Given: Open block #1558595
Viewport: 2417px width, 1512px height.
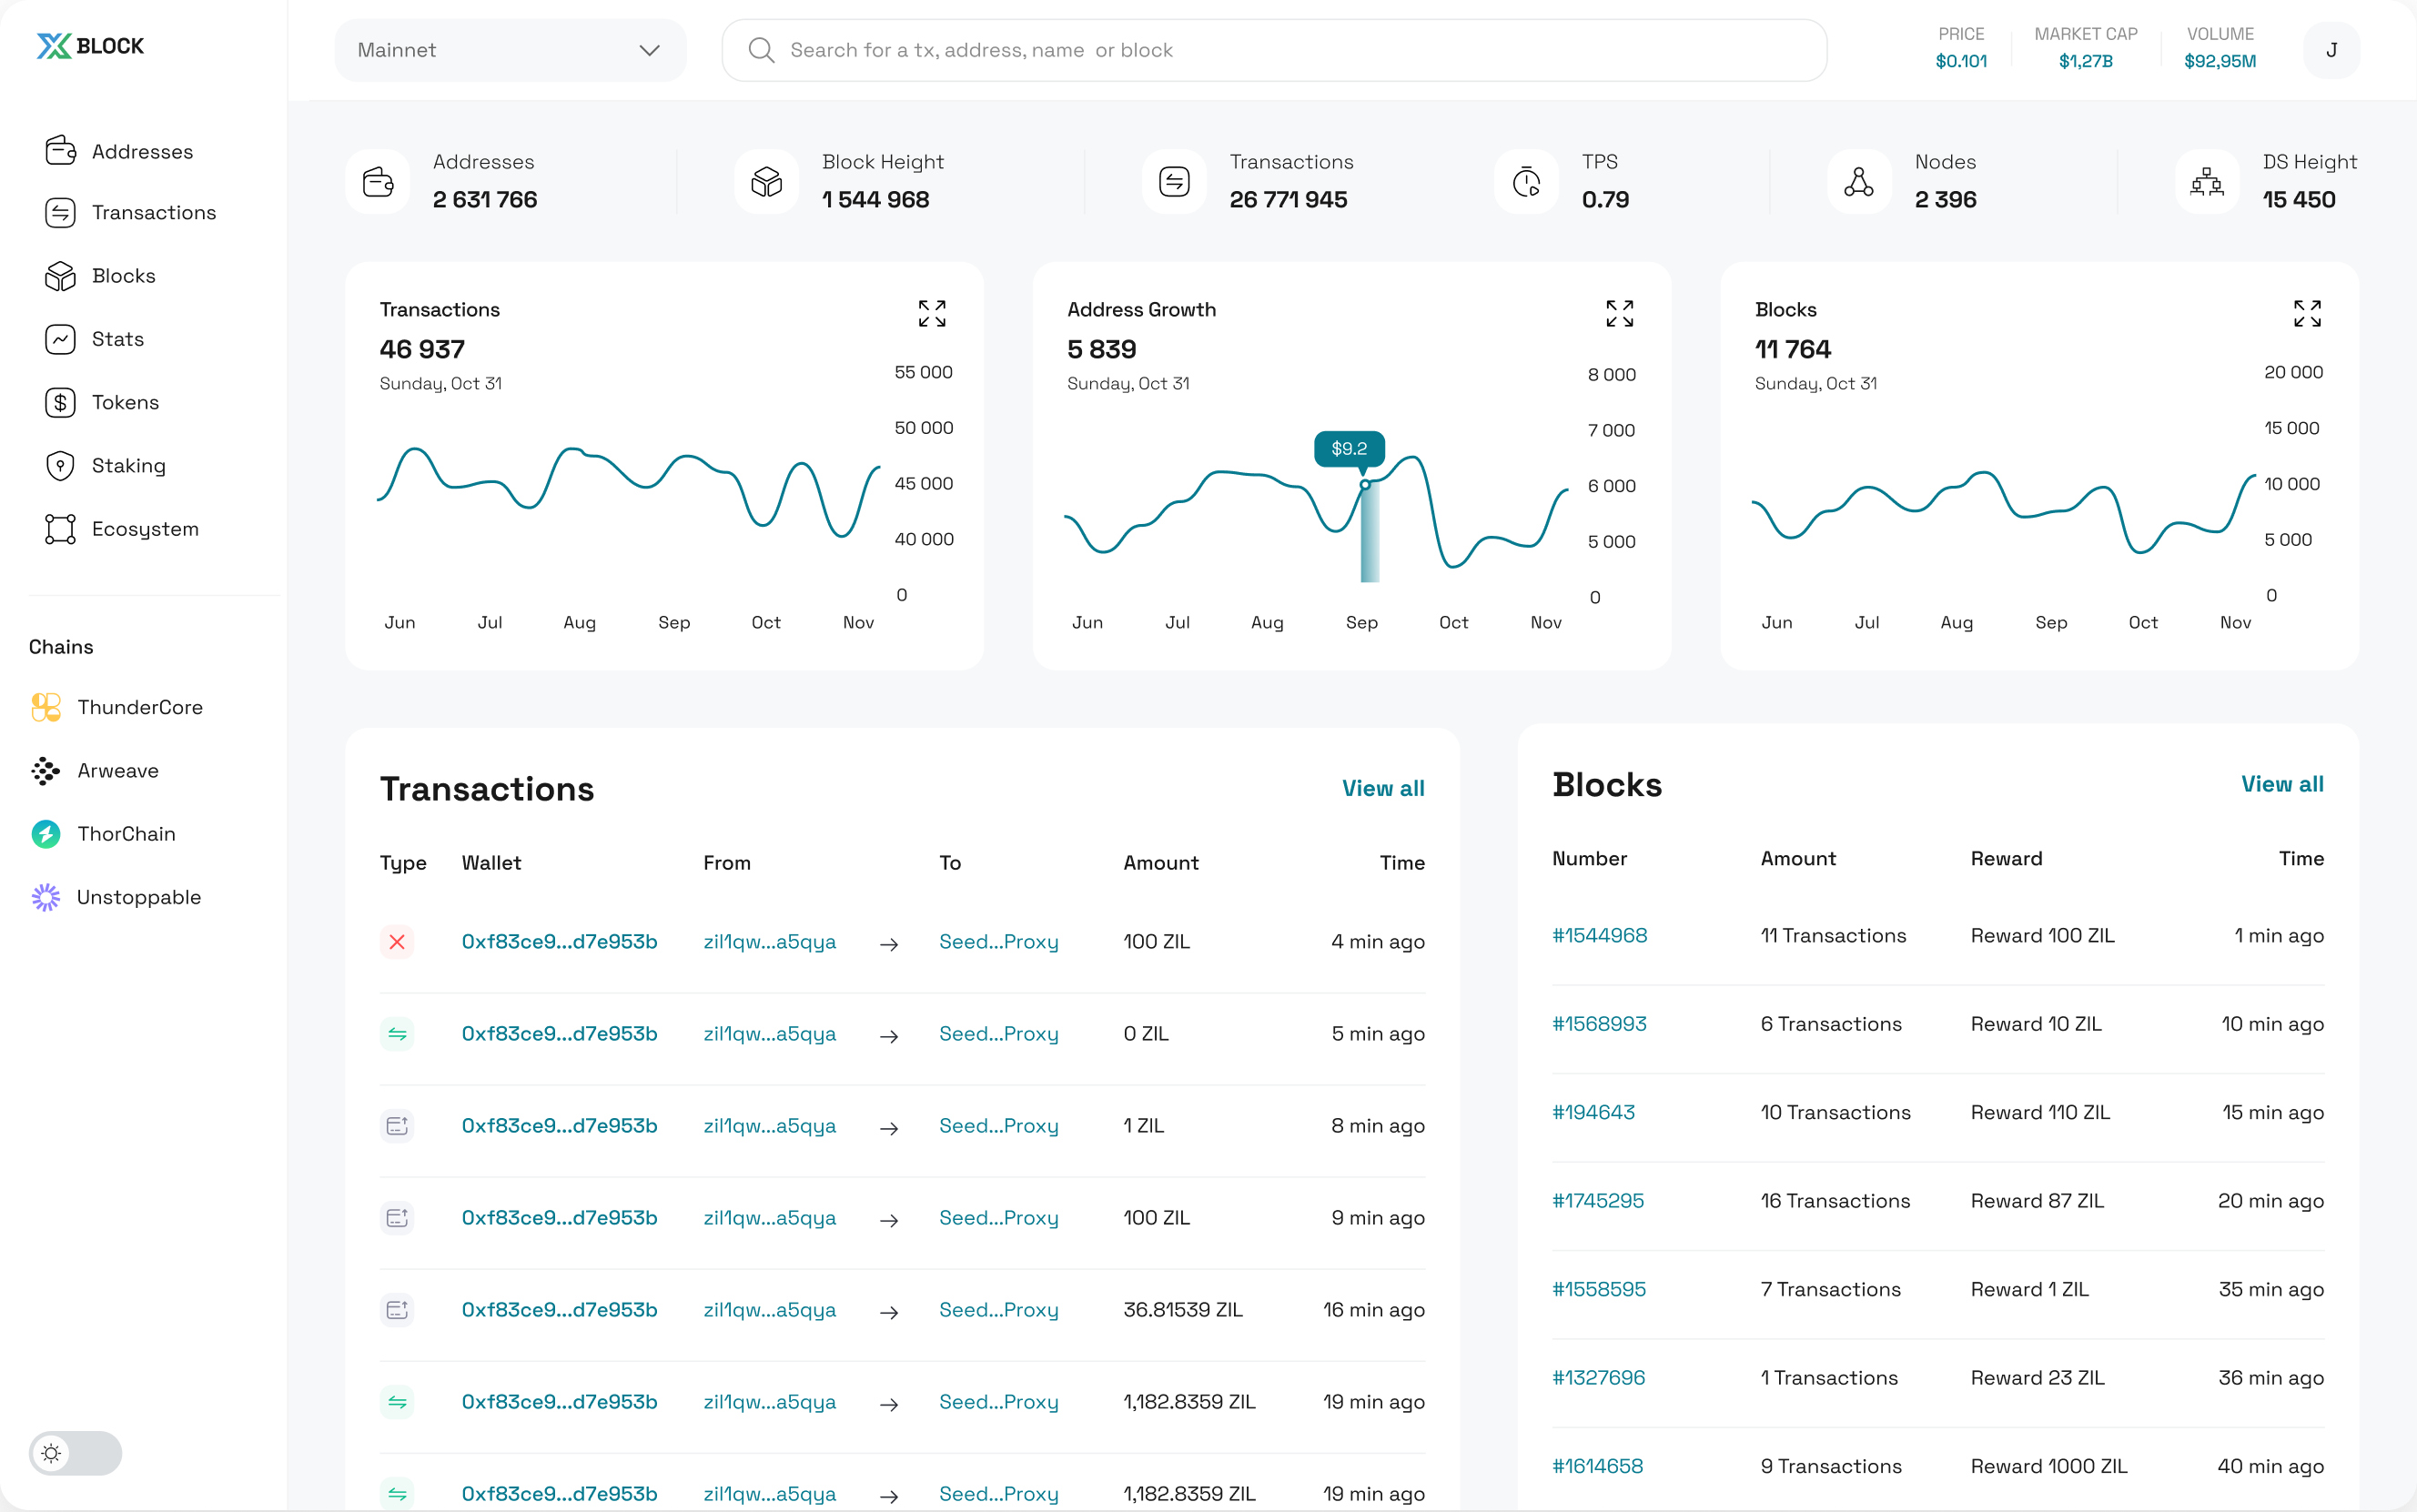Looking at the screenshot, I should tap(1599, 1289).
